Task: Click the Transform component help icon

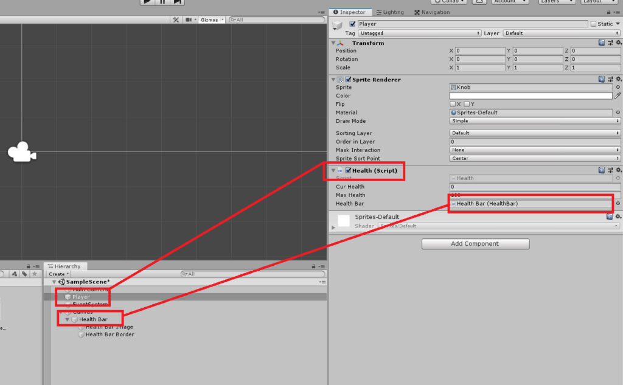Action: click(601, 43)
